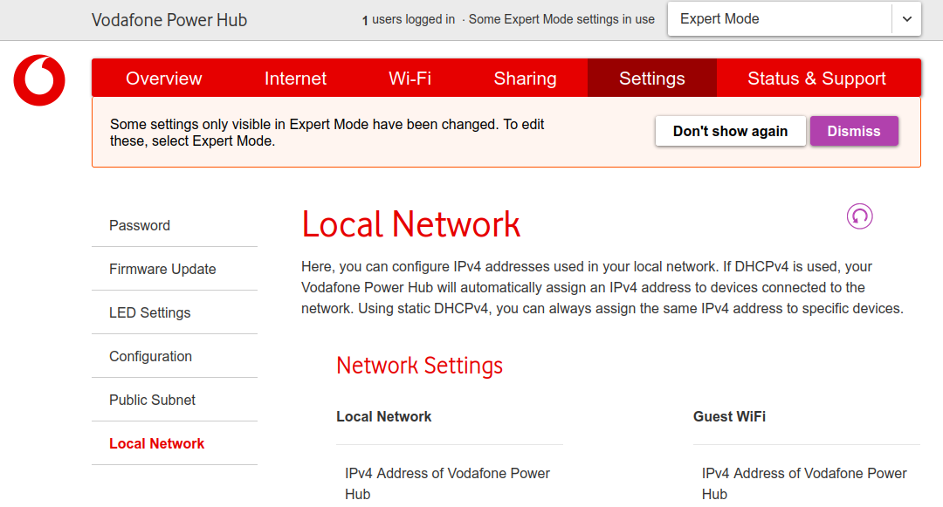This screenshot has width=943, height=507.
Task: Click the Network Settings section heading
Action: coord(419,366)
